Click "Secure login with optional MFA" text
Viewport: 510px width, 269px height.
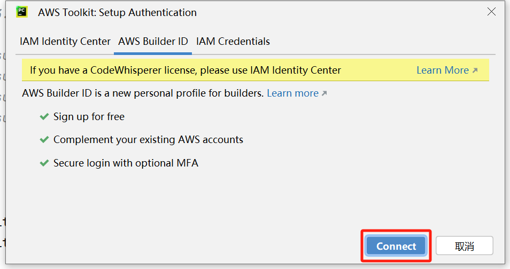(x=126, y=163)
